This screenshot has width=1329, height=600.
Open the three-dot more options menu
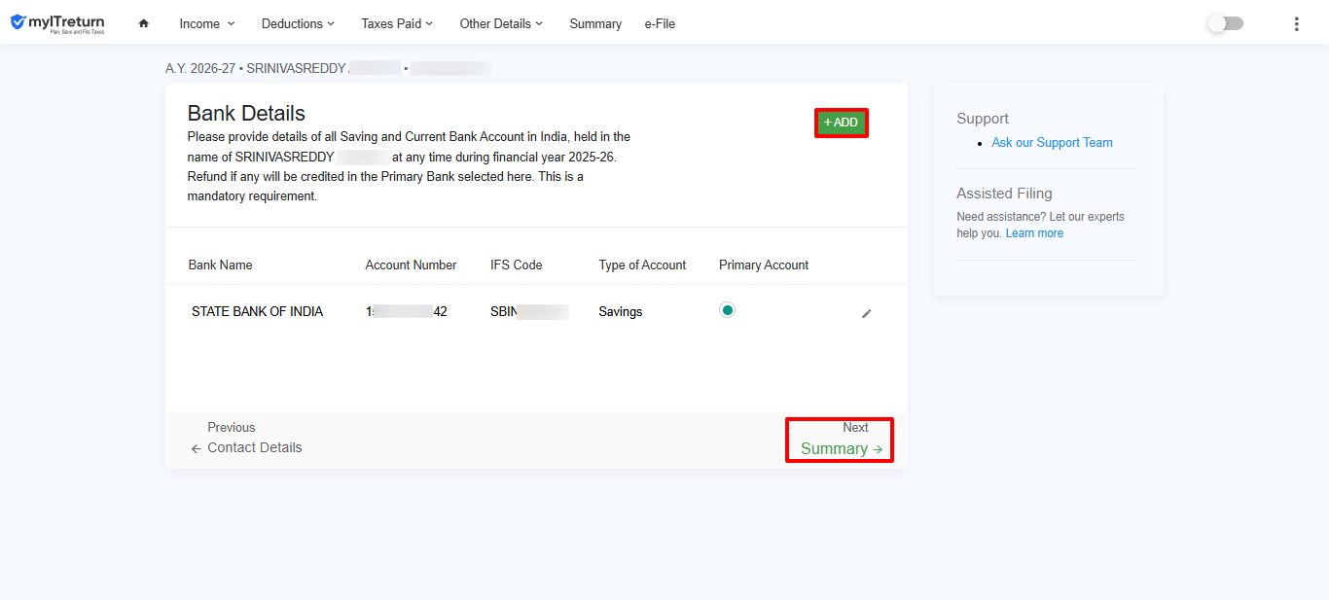(1296, 23)
